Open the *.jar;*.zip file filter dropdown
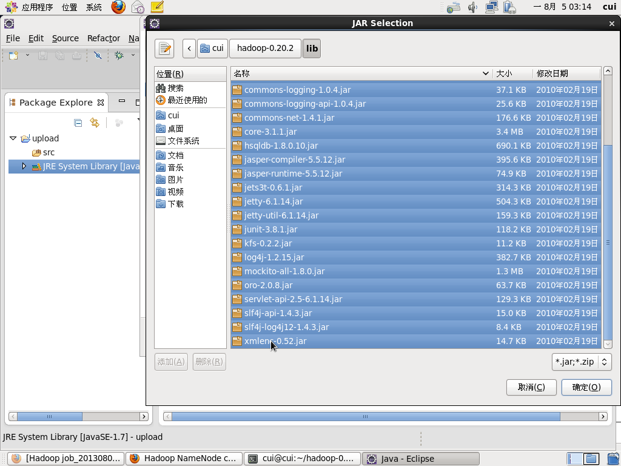This screenshot has width=621, height=466. coord(582,362)
